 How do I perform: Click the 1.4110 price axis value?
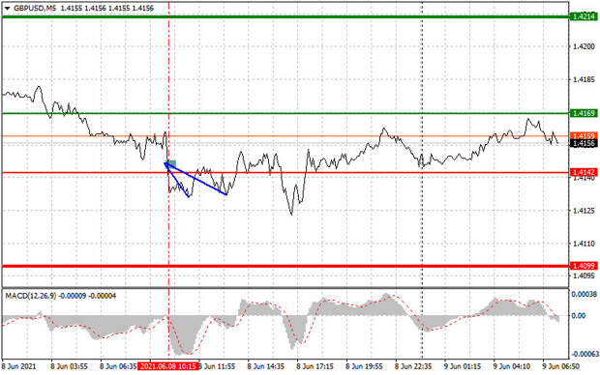pos(584,244)
